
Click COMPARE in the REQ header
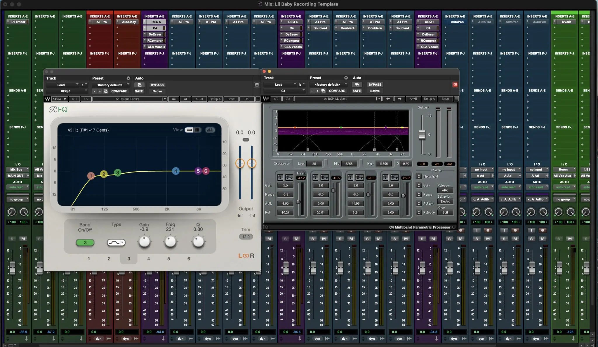point(119,91)
